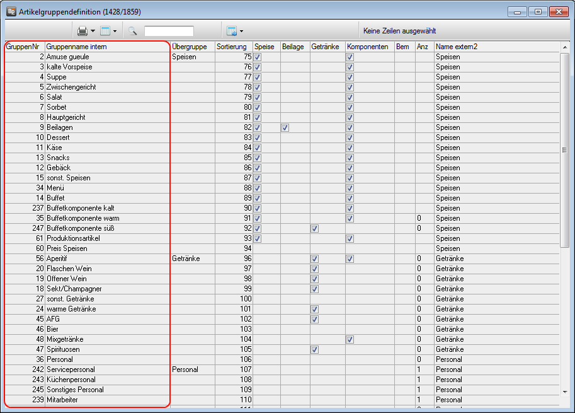The image size is (575, 413).
Task: Expand the table view dropdown arrow
Action: pos(115,31)
